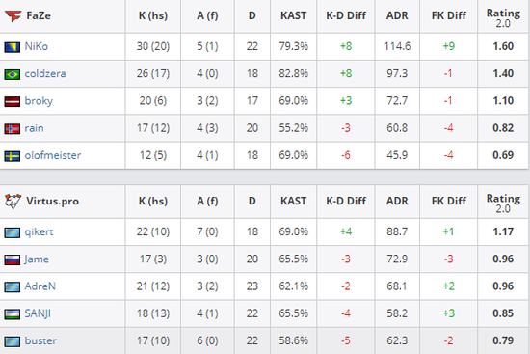Click the Virtus.pro team logo icon

click(13, 202)
